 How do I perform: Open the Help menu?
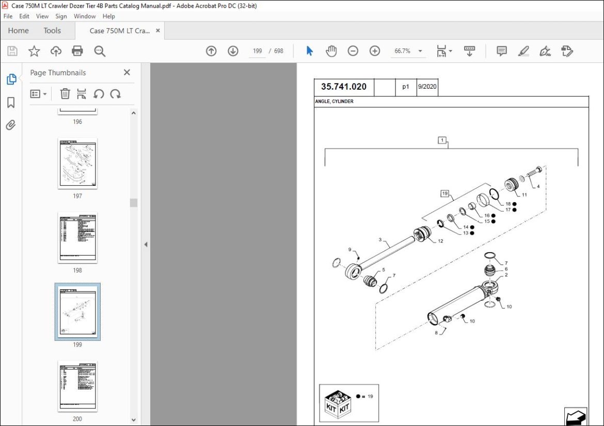coord(108,16)
